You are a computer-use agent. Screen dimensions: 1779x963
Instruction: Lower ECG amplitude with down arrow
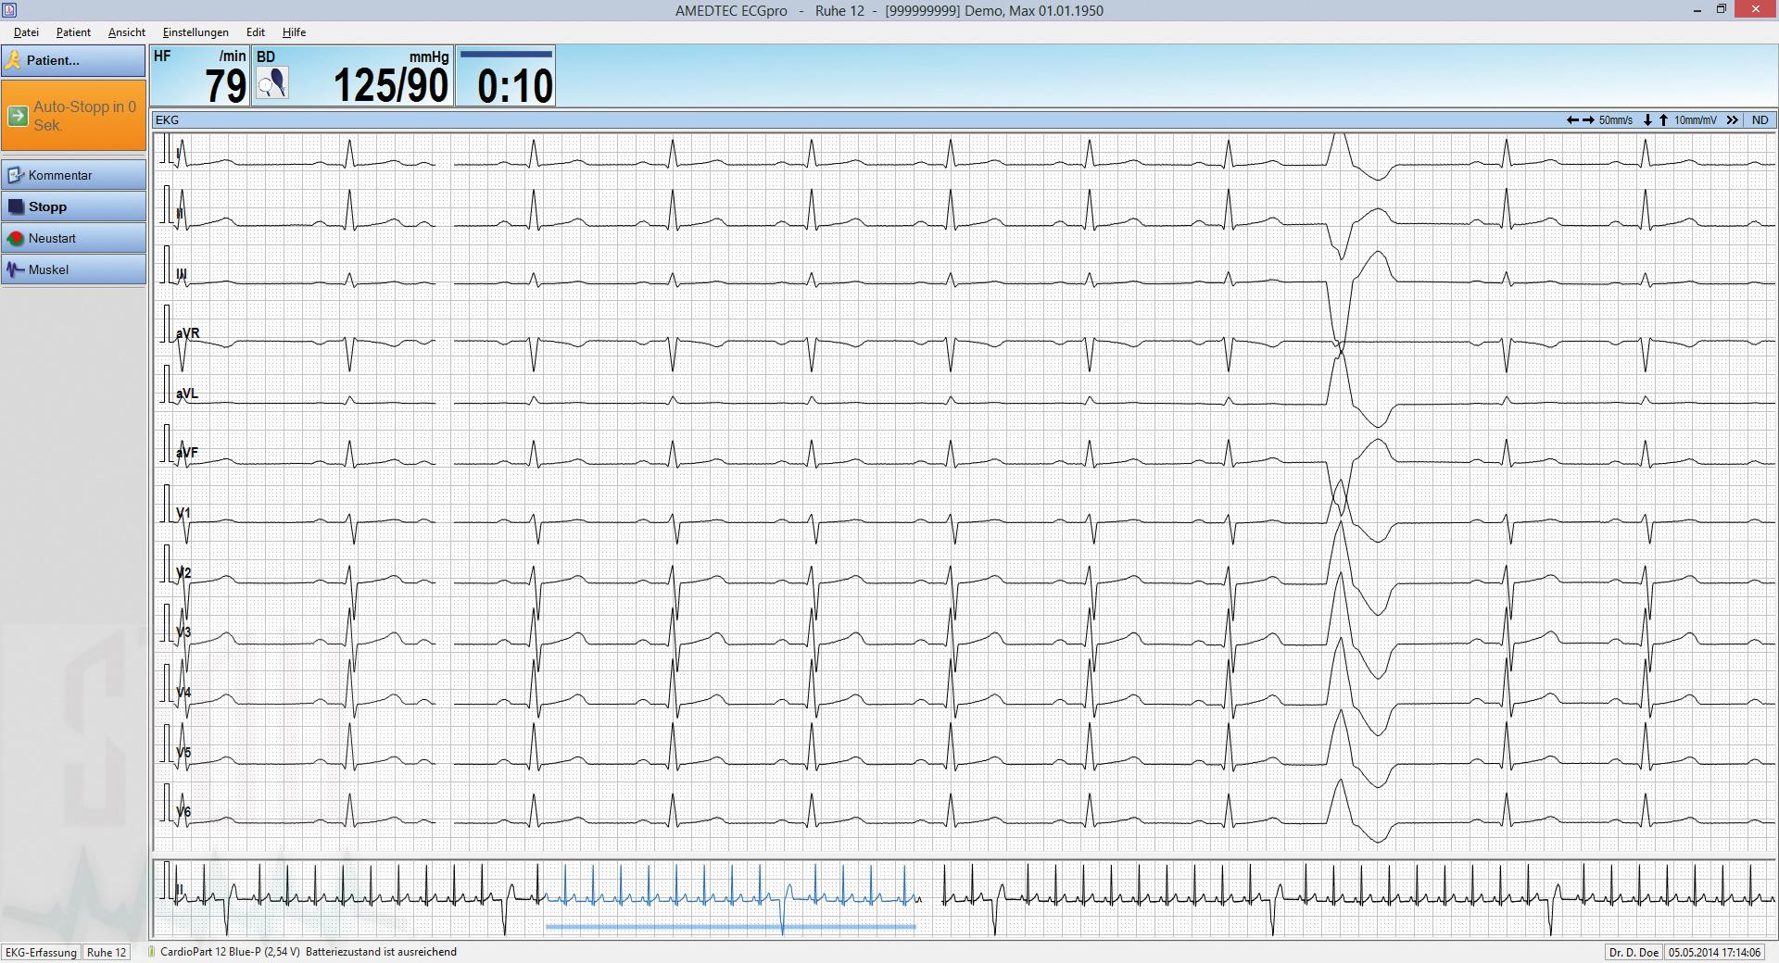pyautogui.click(x=1647, y=120)
